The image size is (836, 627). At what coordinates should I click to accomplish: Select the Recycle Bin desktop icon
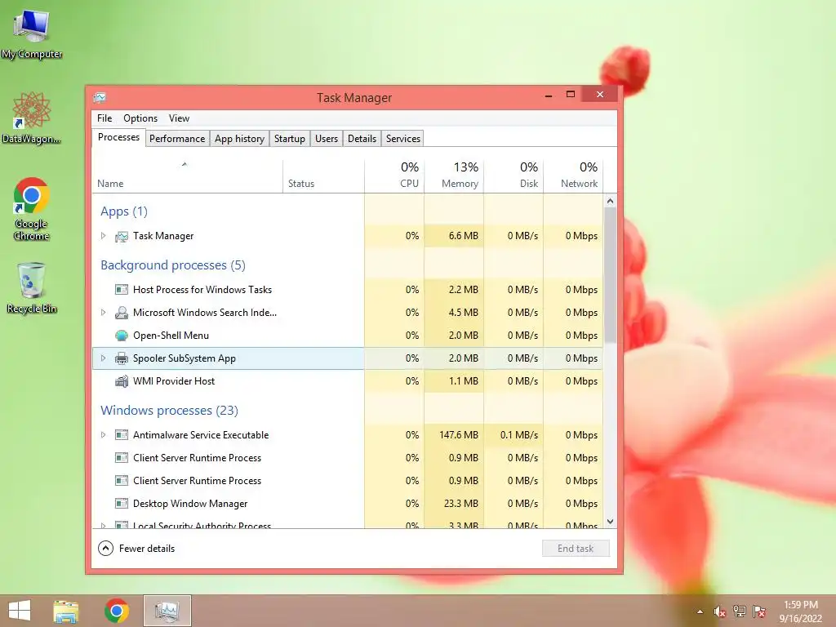click(32, 288)
